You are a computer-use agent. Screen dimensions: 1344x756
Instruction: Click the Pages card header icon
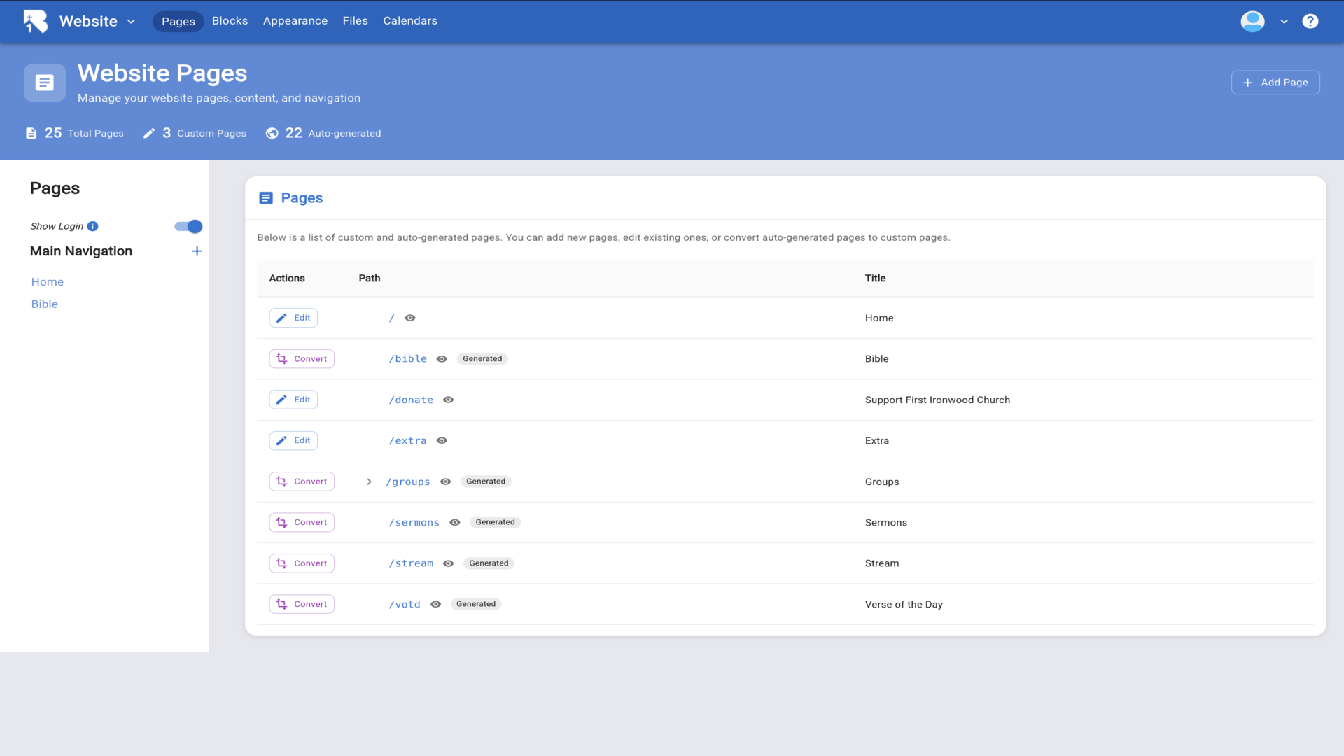pos(266,198)
